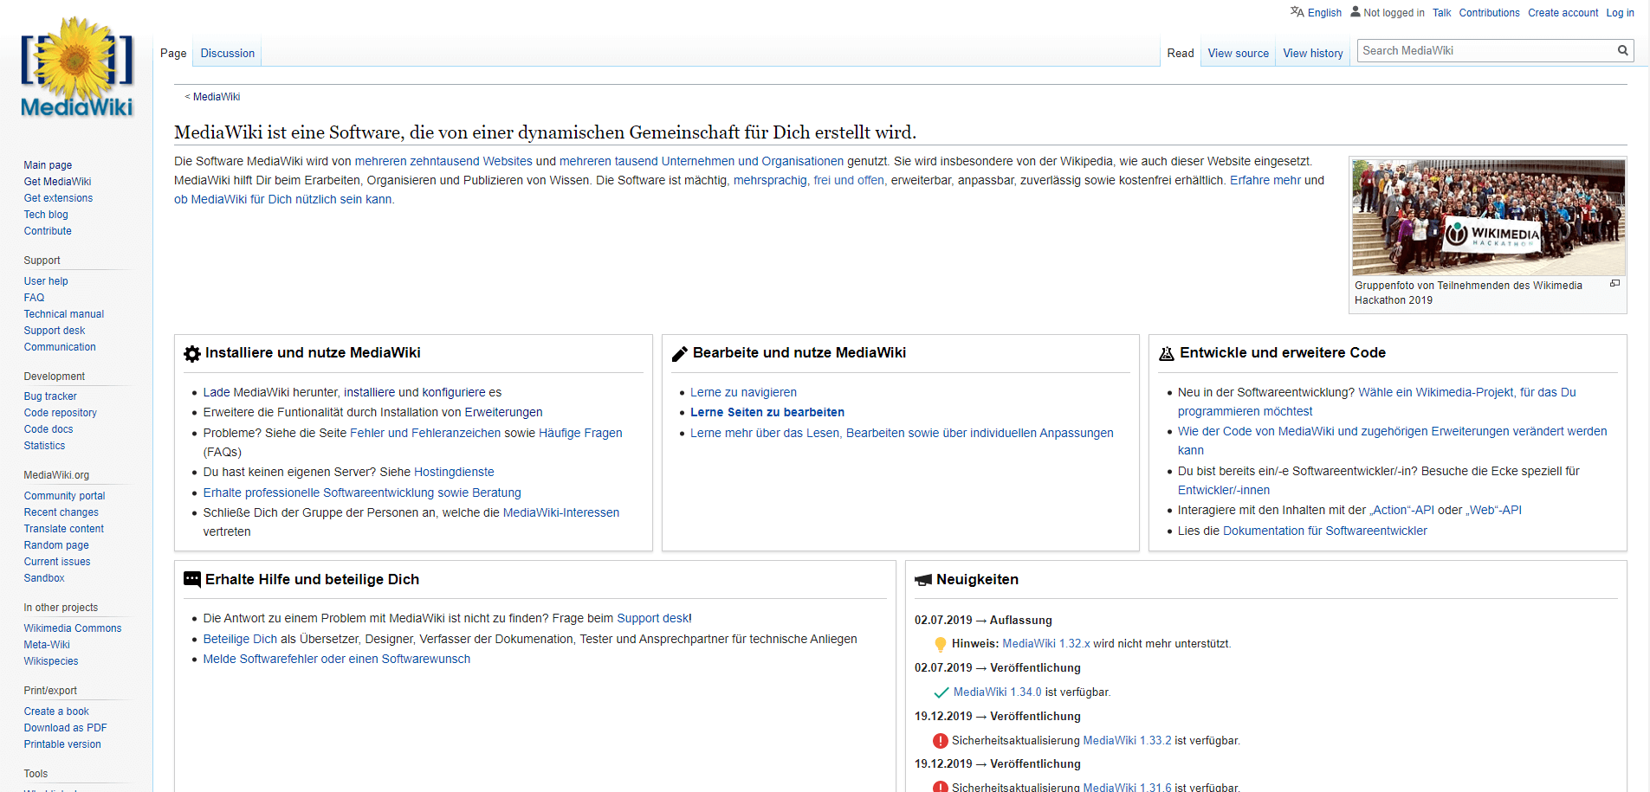Click Code docs in the sidebar

pyautogui.click(x=49, y=429)
